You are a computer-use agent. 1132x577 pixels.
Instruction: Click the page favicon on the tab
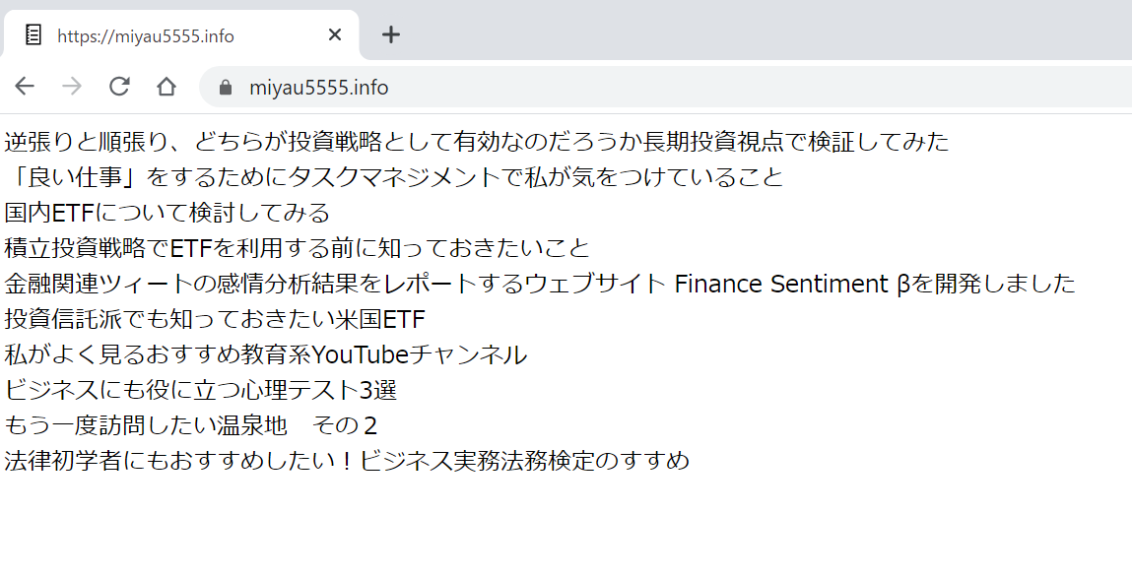(x=33, y=34)
